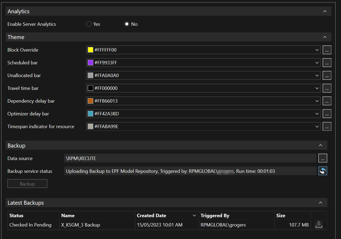This screenshot has height=239, width=341.
Task: Open the Dependency delay bar dropdown
Action: point(317,101)
